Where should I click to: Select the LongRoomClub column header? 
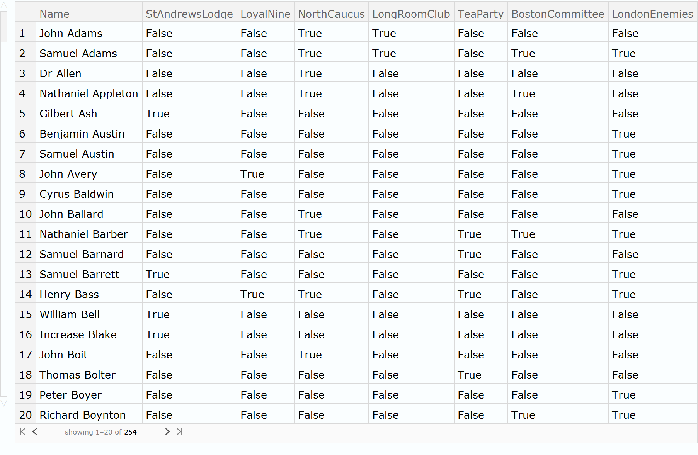click(x=411, y=14)
